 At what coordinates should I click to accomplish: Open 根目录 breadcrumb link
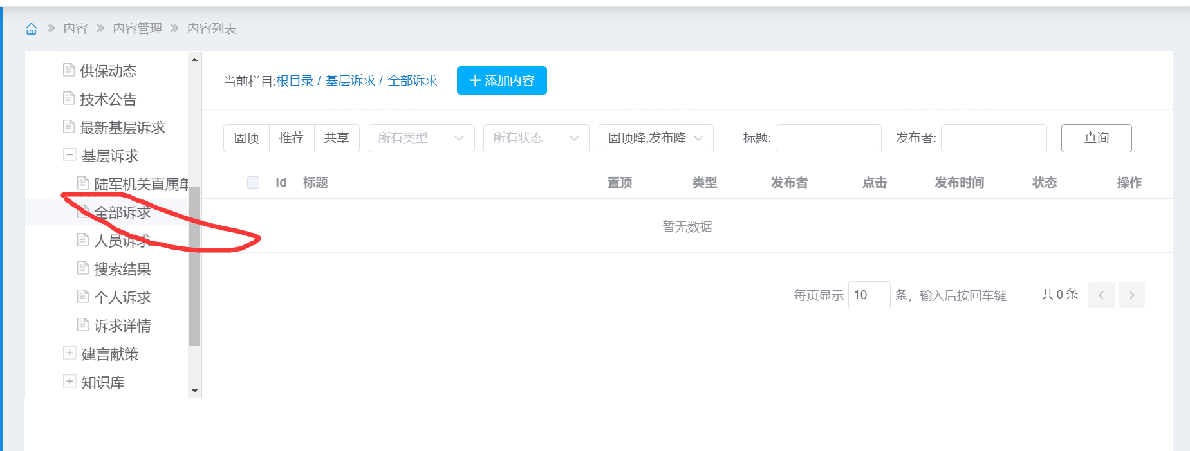tap(295, 81)
